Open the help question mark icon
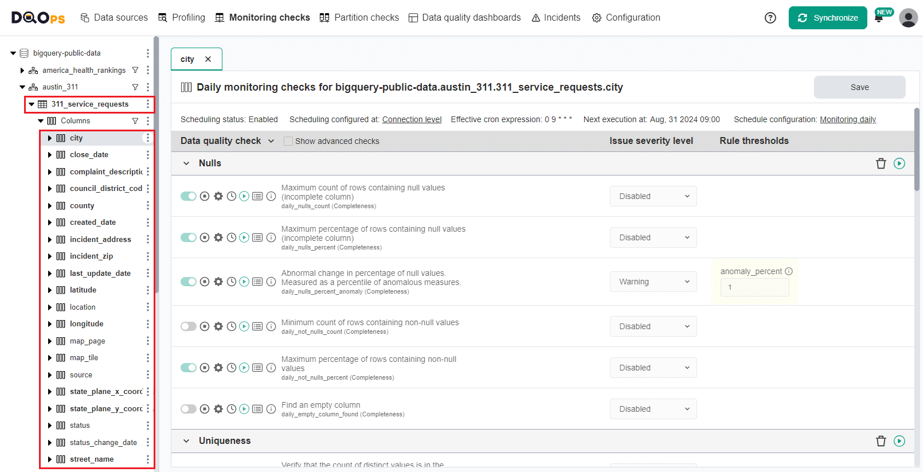The width and height of the screenshot is (924, 472). click(x=770, y=18)
